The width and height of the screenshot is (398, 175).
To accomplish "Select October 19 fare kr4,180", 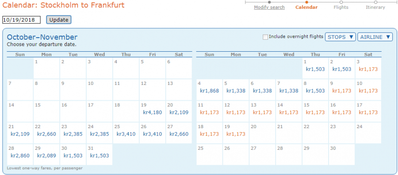I will tap(152, 112).
